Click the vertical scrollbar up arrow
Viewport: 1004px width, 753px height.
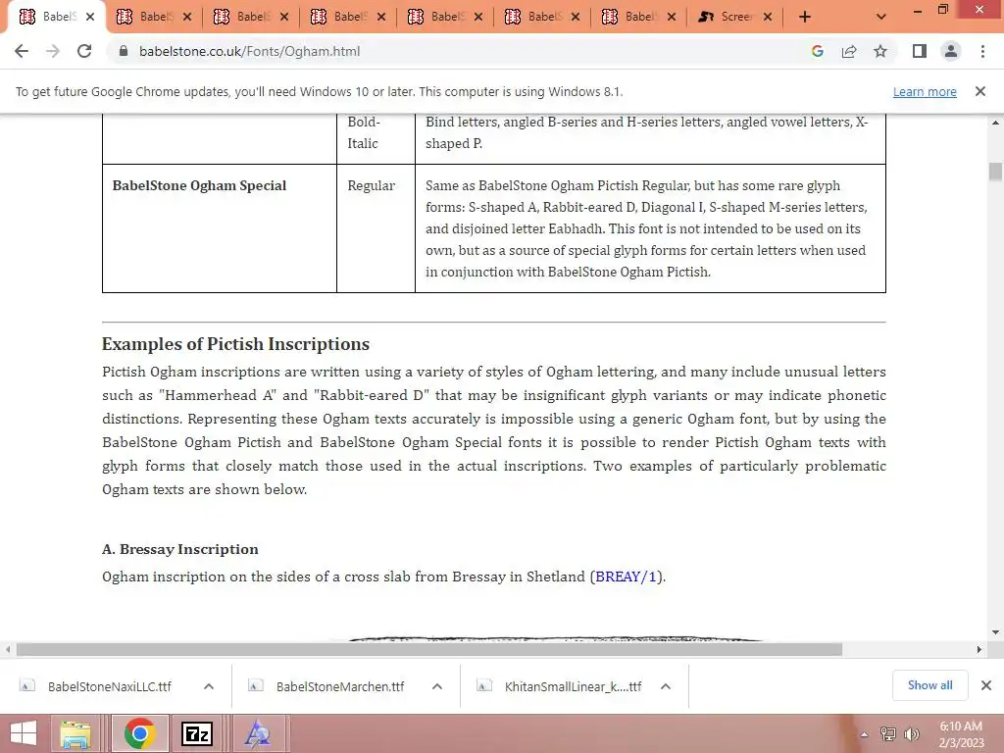[995, 123]
